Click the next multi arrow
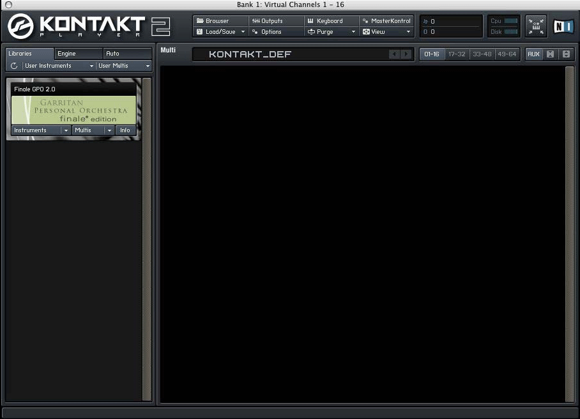Screen dimensions: 580x419 coord(406,54)
